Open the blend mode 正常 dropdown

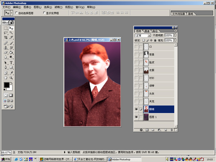coord(149,36)
